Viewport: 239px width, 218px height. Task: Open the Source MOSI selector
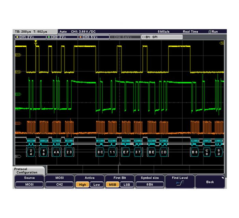[x=29, y=185]
